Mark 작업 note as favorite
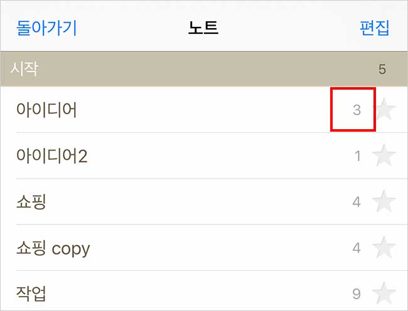 [384, 293]
